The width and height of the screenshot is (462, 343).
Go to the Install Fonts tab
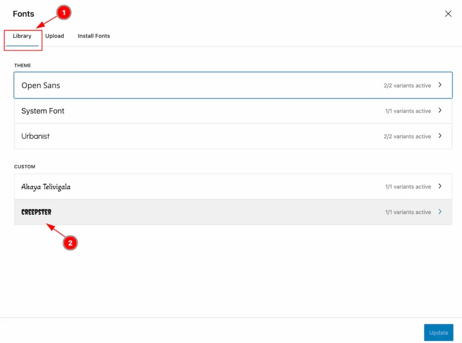(x=94, y=36)
